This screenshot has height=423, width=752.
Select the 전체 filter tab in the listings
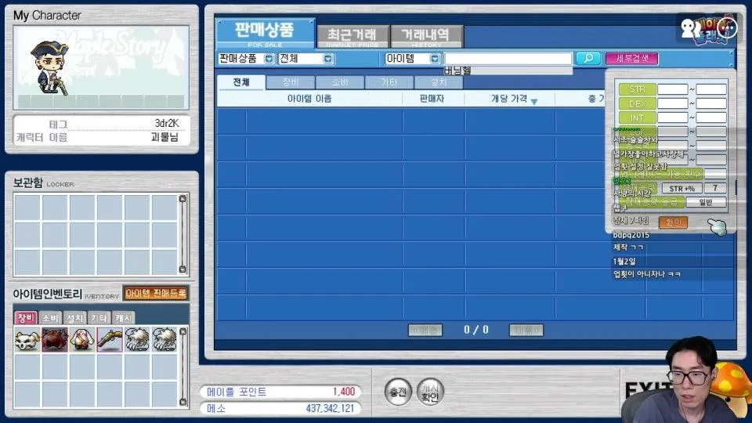click(x=240, y=82)
